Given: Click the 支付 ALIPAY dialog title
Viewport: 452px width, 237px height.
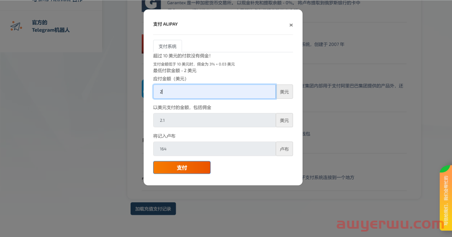Looking at the screenshot, I should pos(165,24).
